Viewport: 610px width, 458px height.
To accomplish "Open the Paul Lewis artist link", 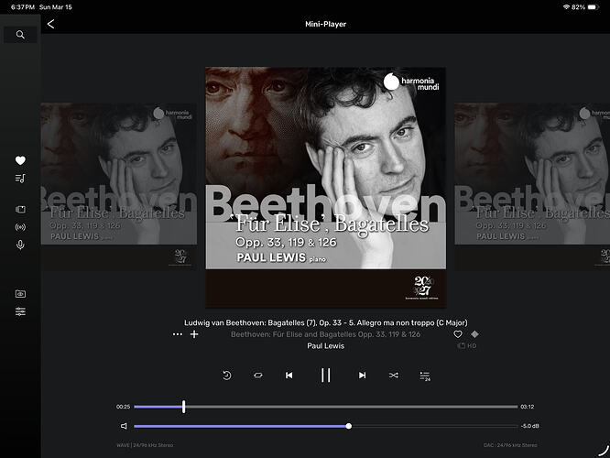I will (x=325, y=346).
